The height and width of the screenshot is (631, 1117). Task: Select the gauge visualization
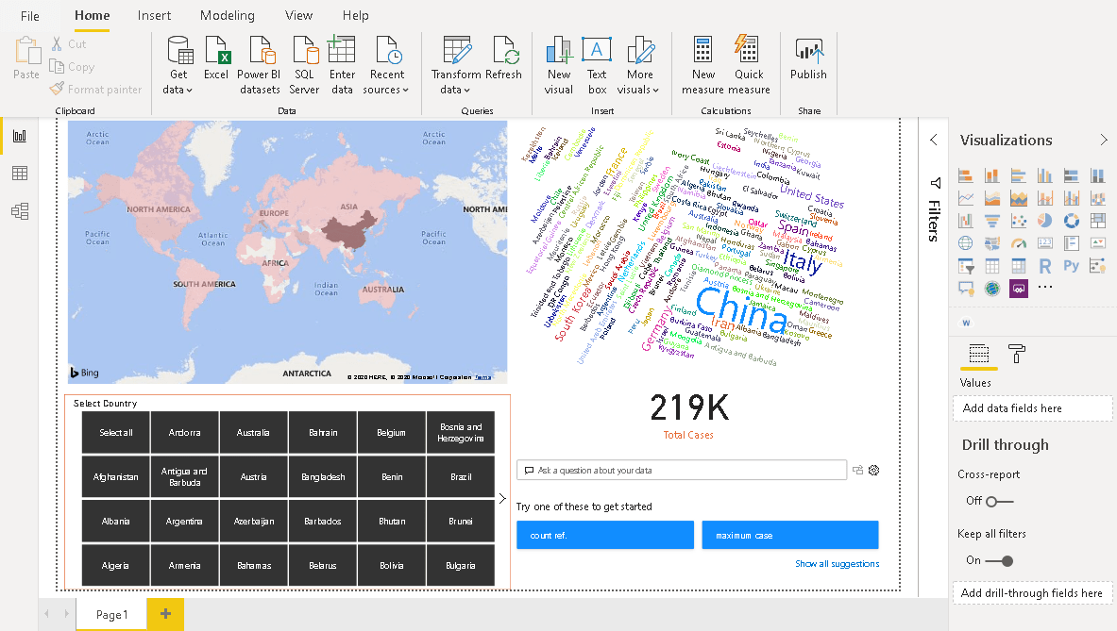coord(1018,243)
